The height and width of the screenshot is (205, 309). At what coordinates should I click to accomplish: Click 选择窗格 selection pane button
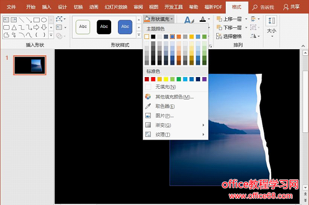tap(229, 36)
